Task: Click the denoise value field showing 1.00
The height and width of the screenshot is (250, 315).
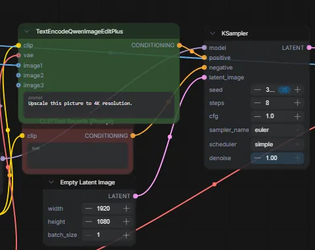Action: 278,158
